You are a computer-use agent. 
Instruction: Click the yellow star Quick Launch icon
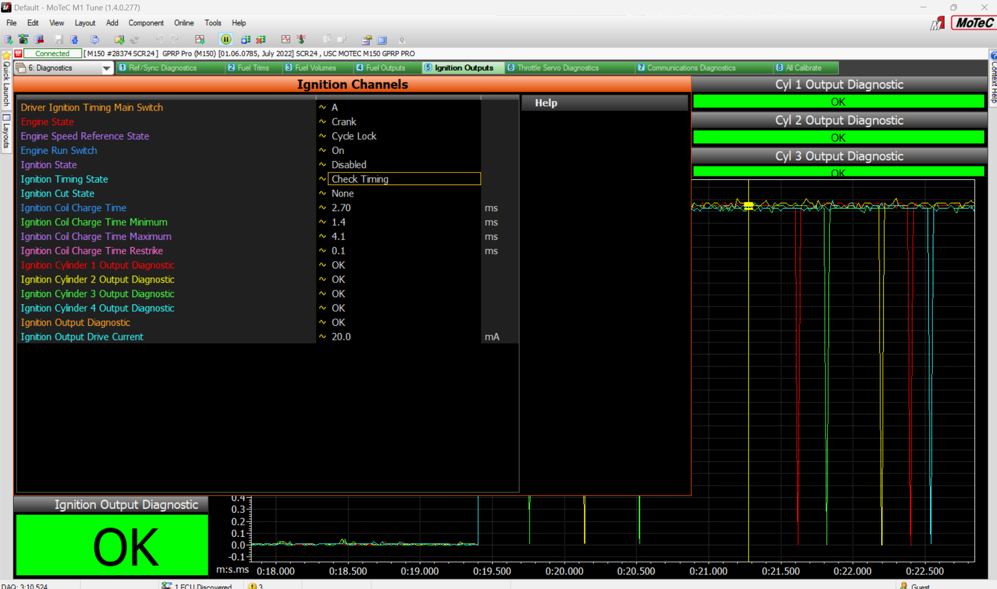6,55
